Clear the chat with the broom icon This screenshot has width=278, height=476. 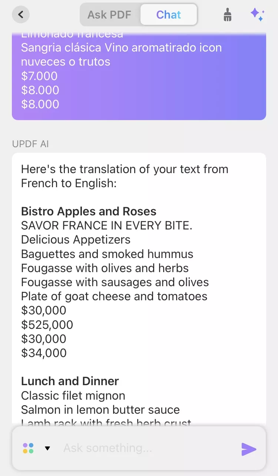228,15
